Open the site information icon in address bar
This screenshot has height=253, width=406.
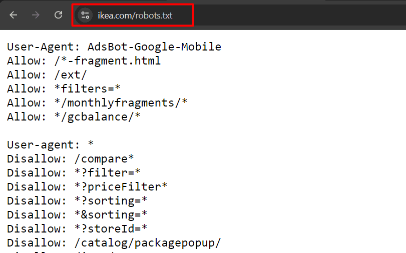[x=85, y=15]
